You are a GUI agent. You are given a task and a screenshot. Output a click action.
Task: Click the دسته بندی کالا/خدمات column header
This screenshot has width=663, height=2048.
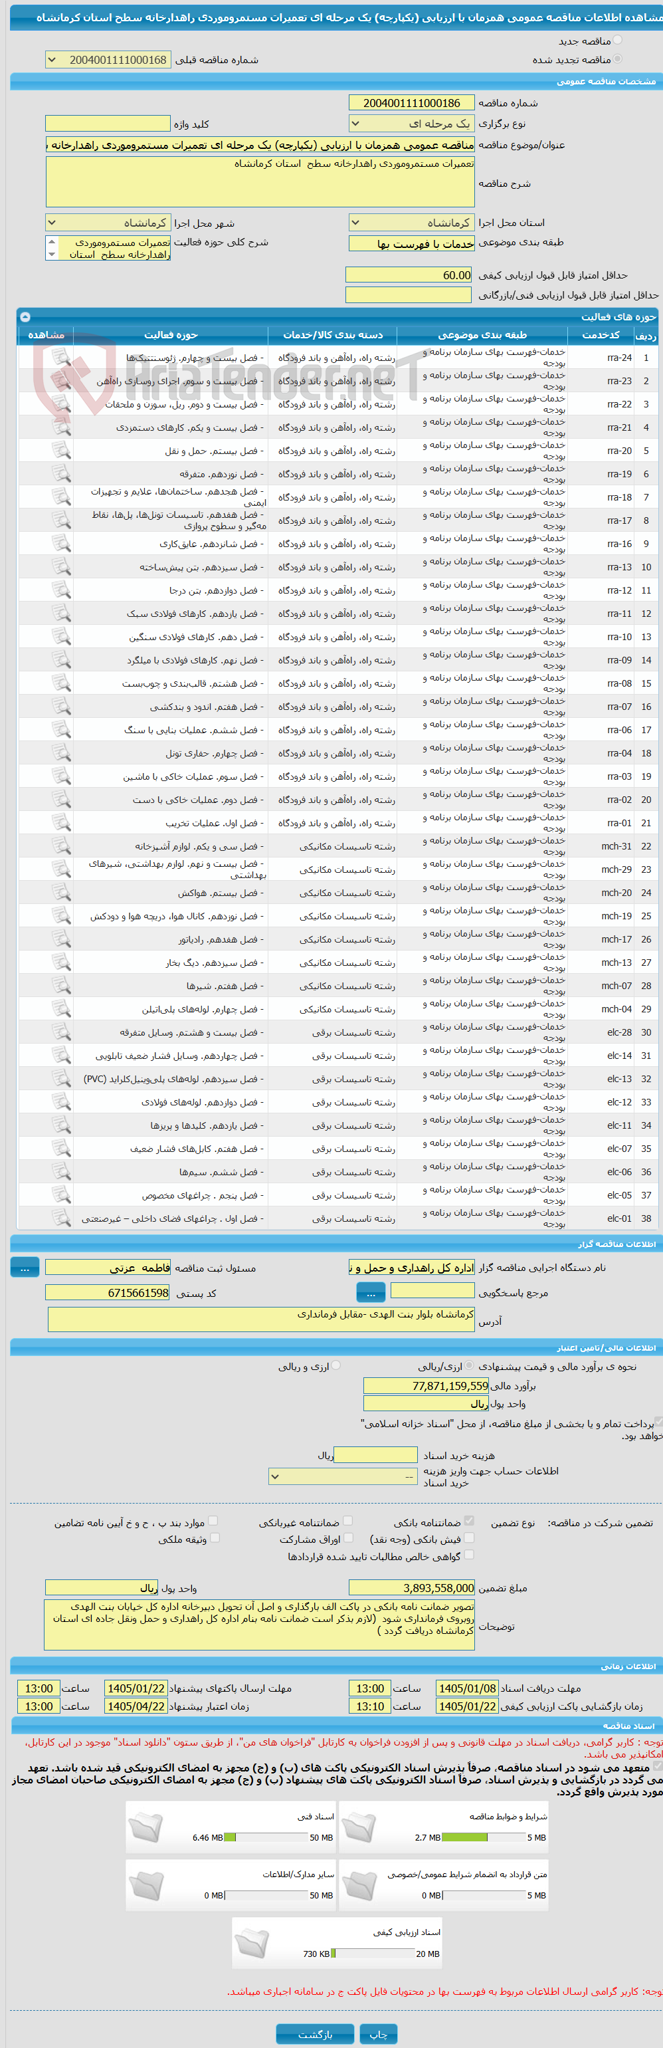pos(332,335)
